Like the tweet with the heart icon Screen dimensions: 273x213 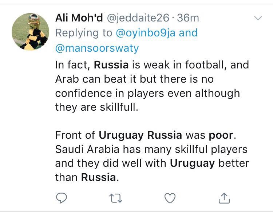click(x=170, y=198)
